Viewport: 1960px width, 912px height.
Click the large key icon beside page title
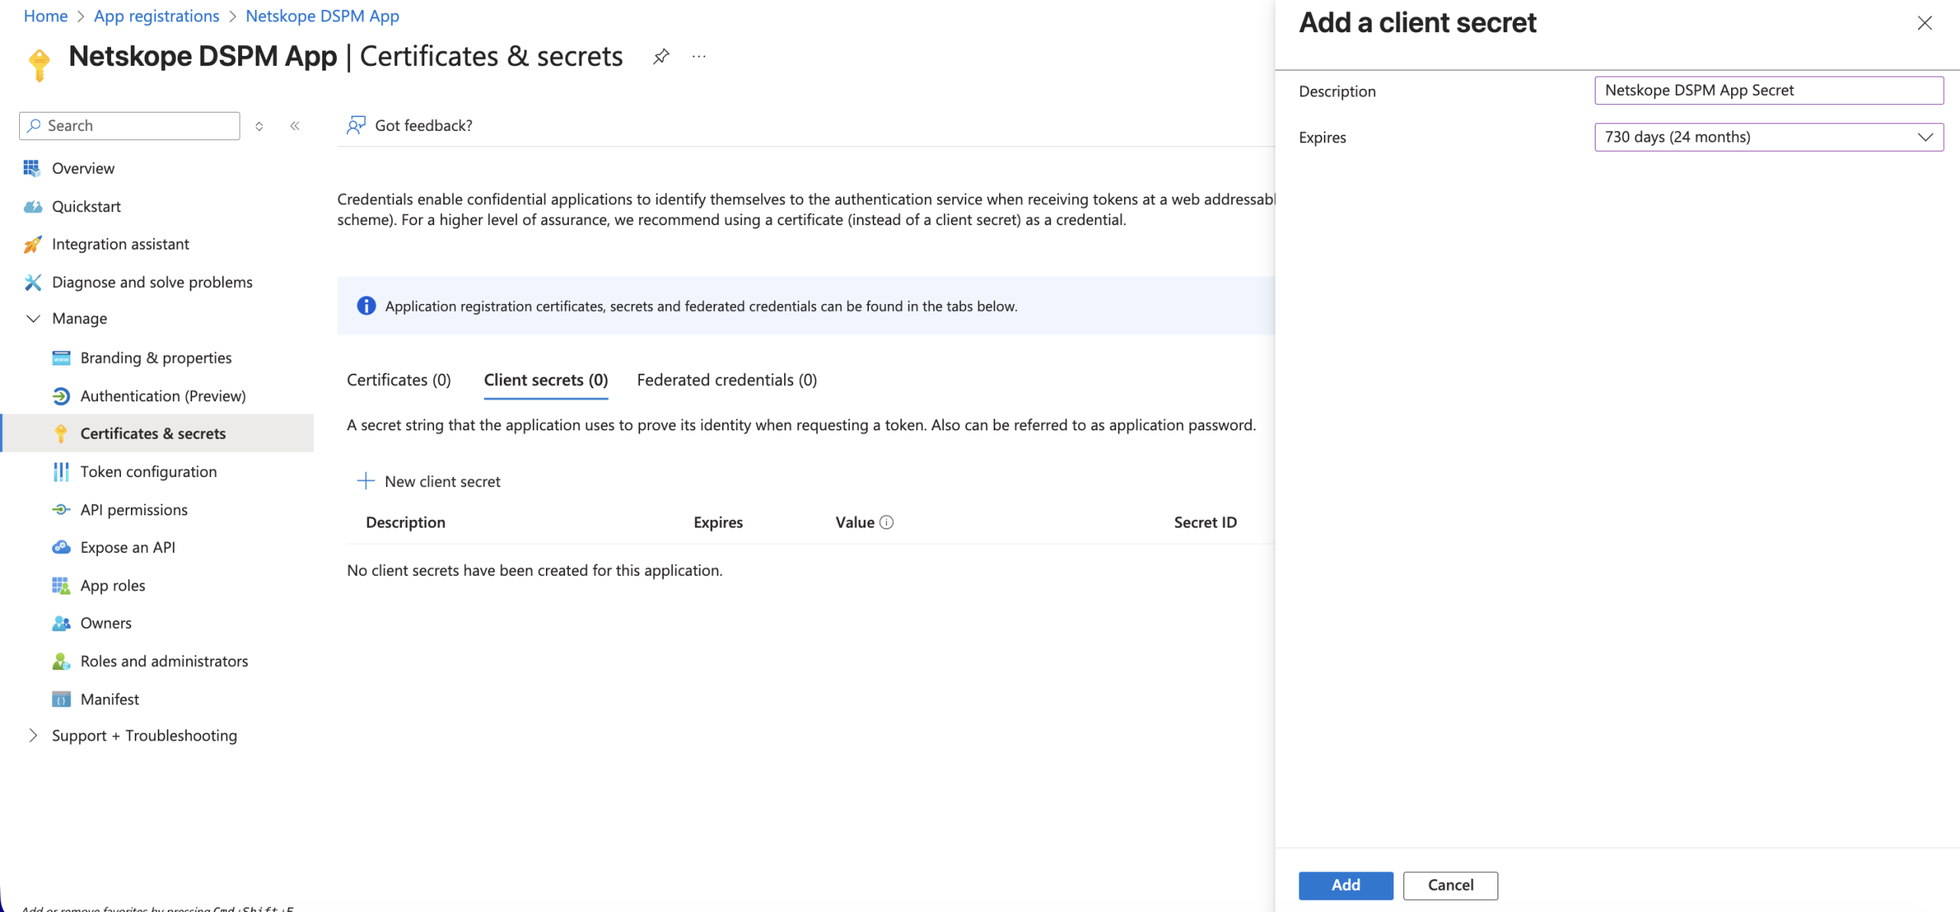[x=39, y=64]
